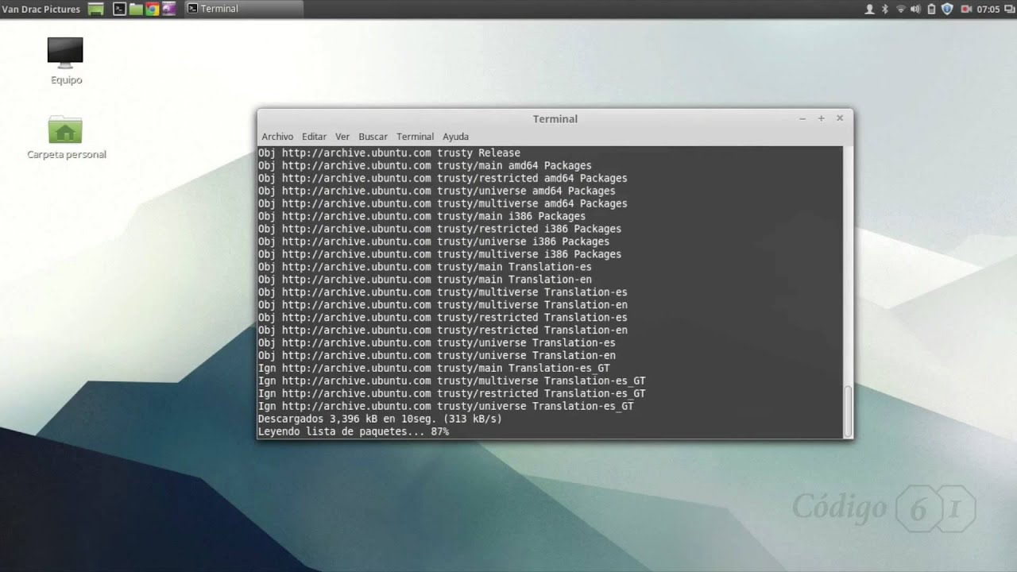The image size is (1017, 572).
Task: Open the Ayuda menu
Action: pyautogui.click(x=455, y=137)
